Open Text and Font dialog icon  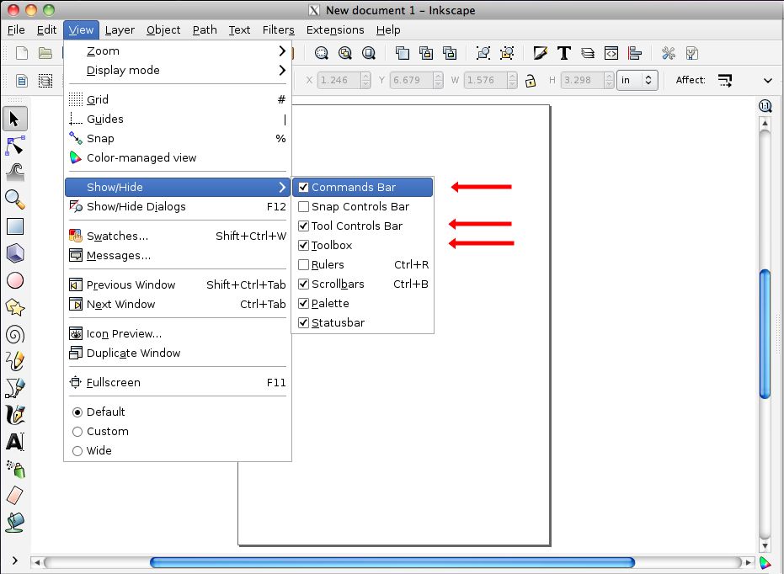click(564, 53)
